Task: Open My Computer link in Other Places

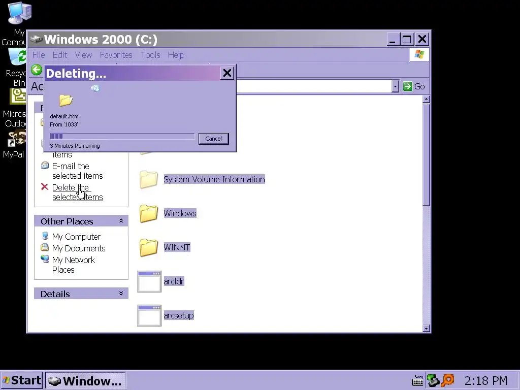Action: (x=76, y=237)
